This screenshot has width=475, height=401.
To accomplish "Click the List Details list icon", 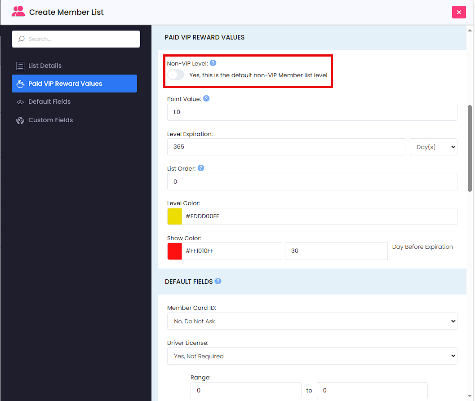I will click(x=20, y=66).
